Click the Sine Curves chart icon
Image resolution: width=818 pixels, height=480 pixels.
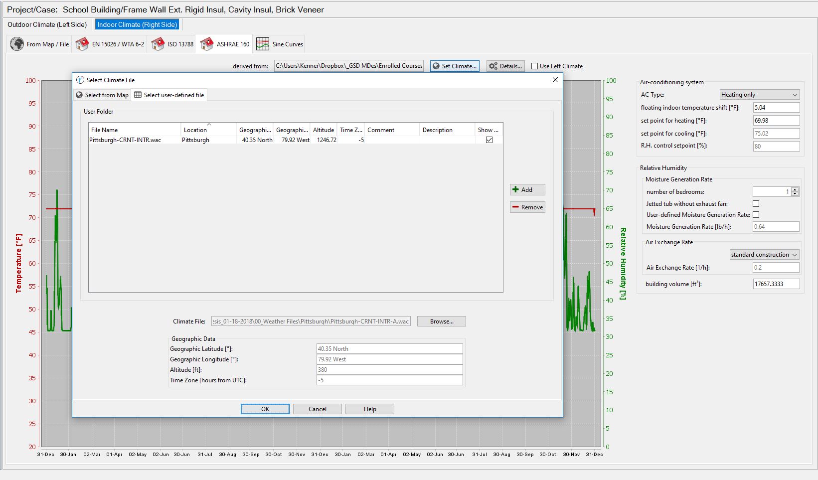pos(263,44)
